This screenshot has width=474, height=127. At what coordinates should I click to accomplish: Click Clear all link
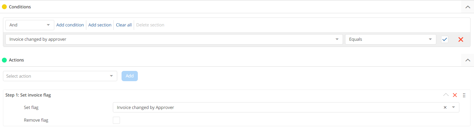click(x=124, y=25)
